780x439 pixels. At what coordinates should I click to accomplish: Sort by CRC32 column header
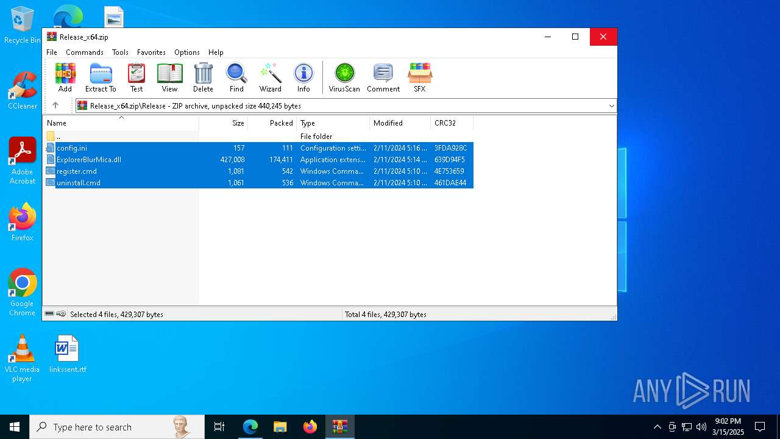click(452, 123)
